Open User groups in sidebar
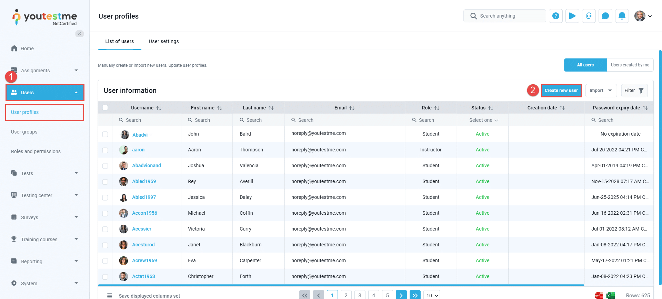 pos(24,132)
